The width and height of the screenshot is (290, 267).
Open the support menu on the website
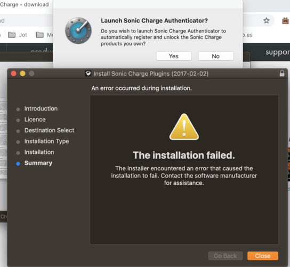pos(277,52)
